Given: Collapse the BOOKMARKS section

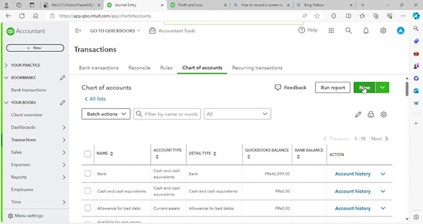Looking at the screenshot, I should (x=6, y=78).
